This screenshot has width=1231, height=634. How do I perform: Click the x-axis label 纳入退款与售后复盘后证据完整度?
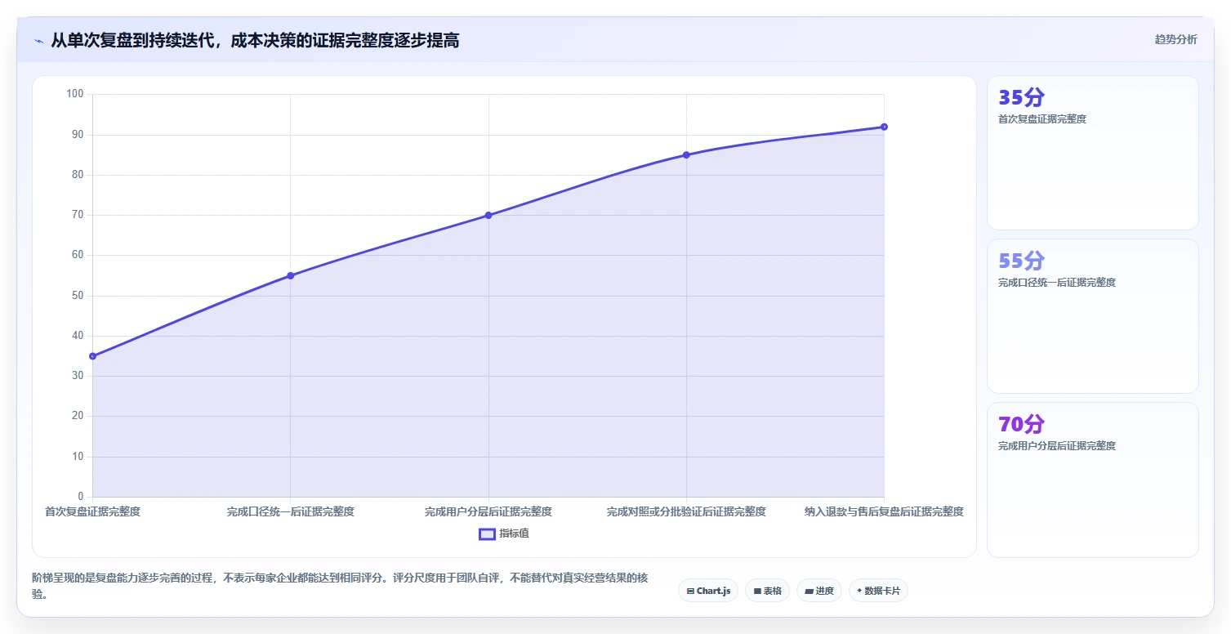[x=884, y=512]
